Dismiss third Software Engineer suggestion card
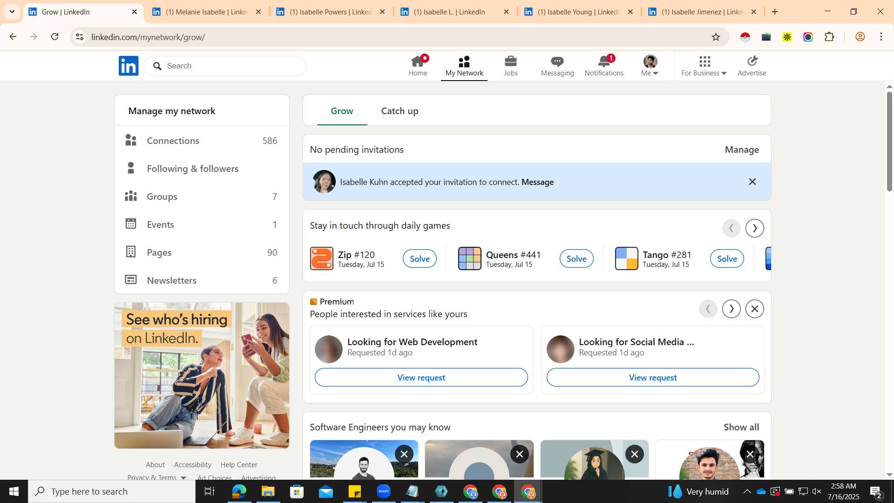Image resolution: width=894 pixels, height=503 pixels. 635,454
